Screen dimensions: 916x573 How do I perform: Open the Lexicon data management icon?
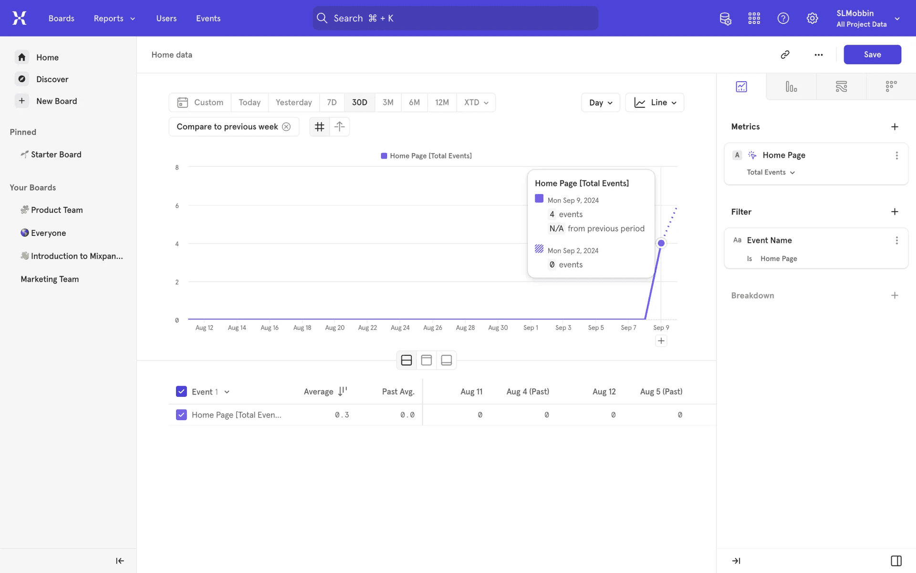(x=725, y=18)
